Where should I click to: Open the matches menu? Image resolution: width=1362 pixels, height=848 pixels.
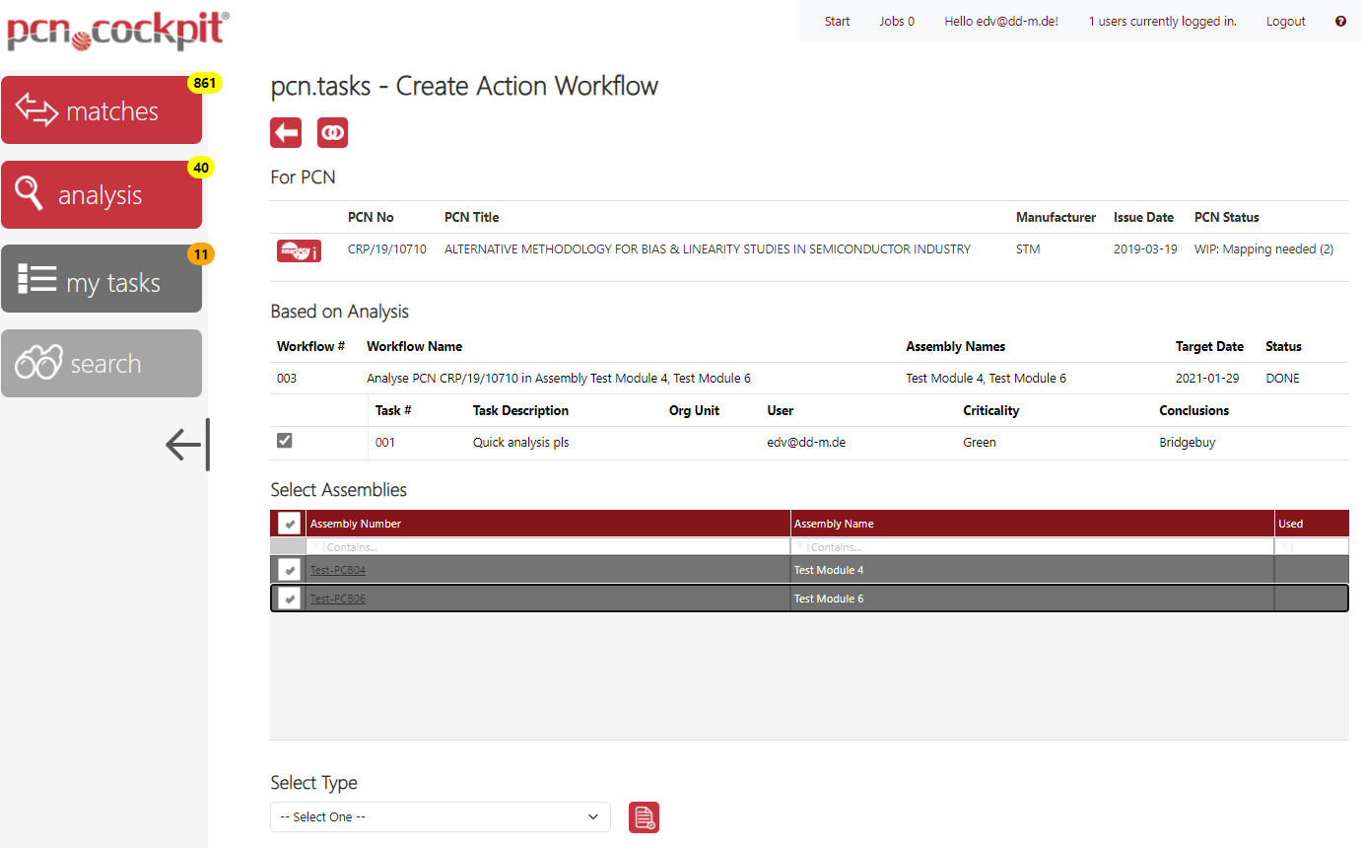tap(102, 110)
